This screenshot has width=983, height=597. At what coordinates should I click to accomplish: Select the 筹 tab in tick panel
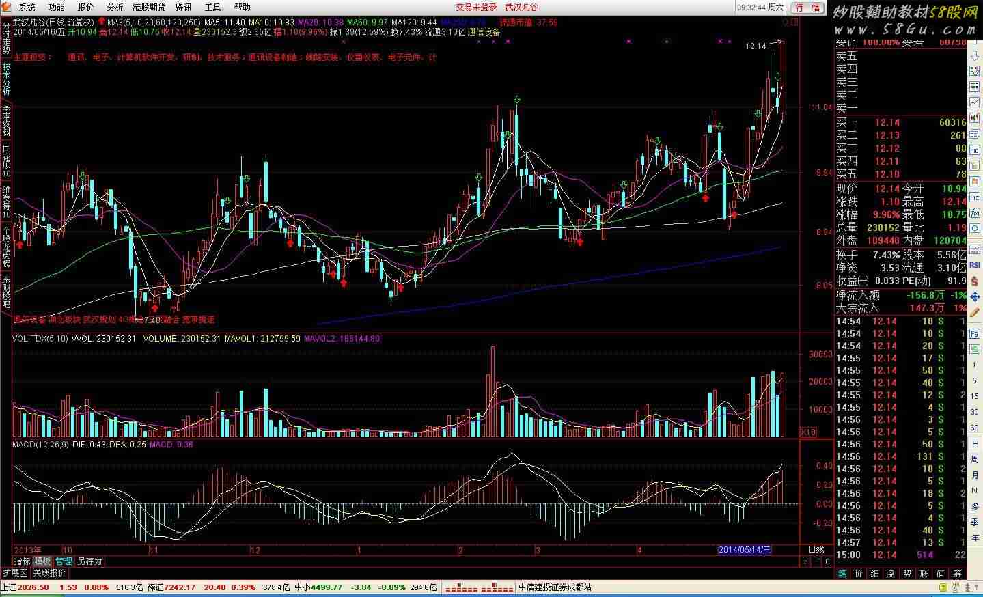coord(957,573)
